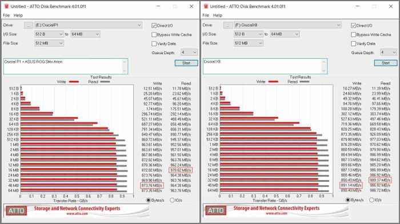Enable Bypass Write Cache for CrucialP1 window
This screenshot has height=224, width=400.
154,35
